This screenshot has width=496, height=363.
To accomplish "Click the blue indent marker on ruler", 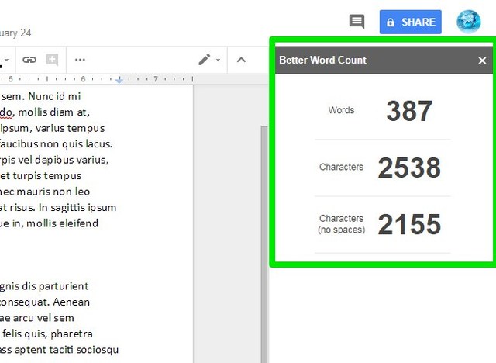I will click(x=119, y=80).
